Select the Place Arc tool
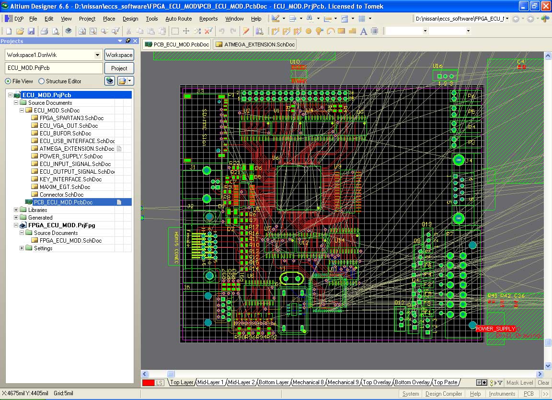552x400 pixels. pos(330,31)
